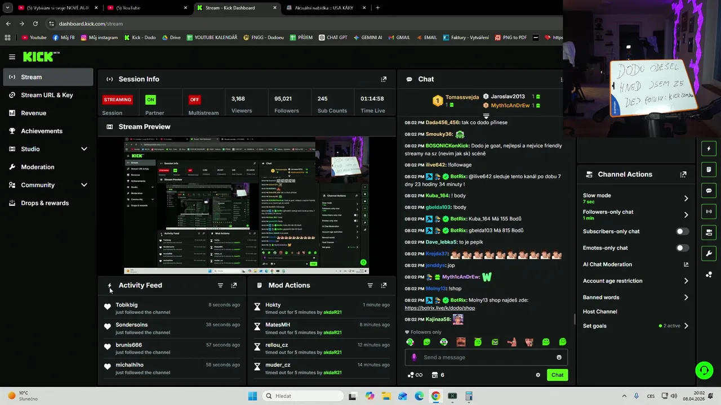Toggle Emotes-only chat switch

(x=682, y=248)
